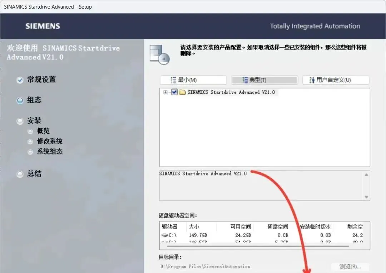Image resolution: width=386 pixels, height=273 pixels.
Task: Toggle the SINAMICS Startdrive Advanced V21.0 checkbox
Action: coord(174,92)
